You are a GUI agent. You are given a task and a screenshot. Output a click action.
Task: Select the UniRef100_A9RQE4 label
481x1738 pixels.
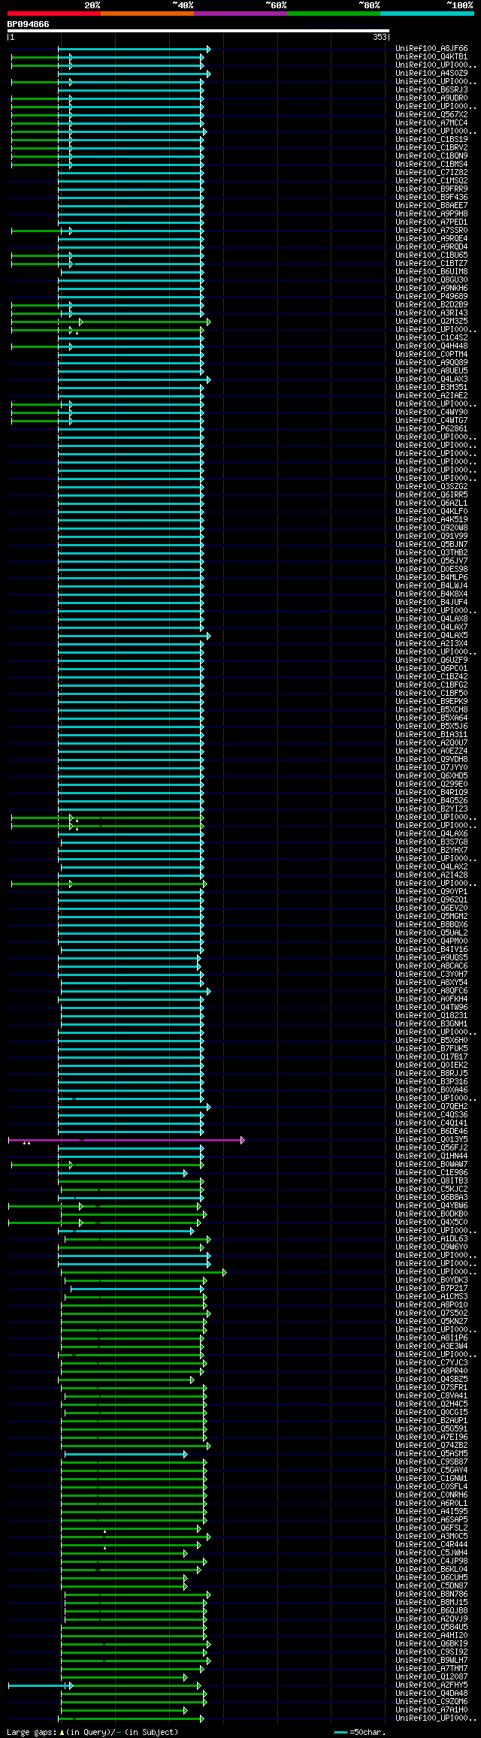coord(431,239)
